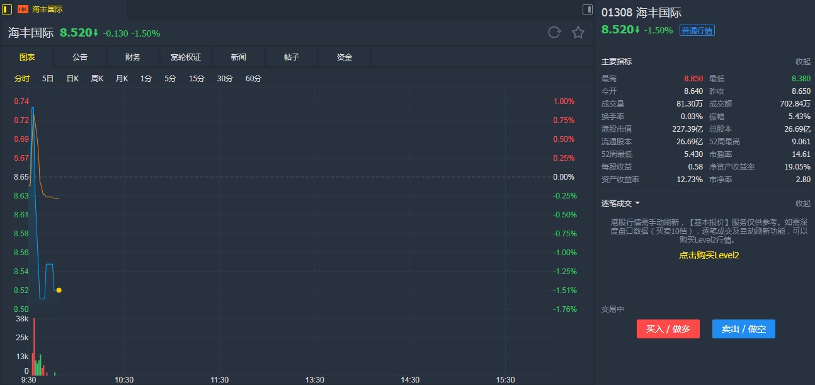The height and width of the screenshot is (385, 815).
Task: Collapse the 逐笔成交 section via 收起
Action: point(802,204)
